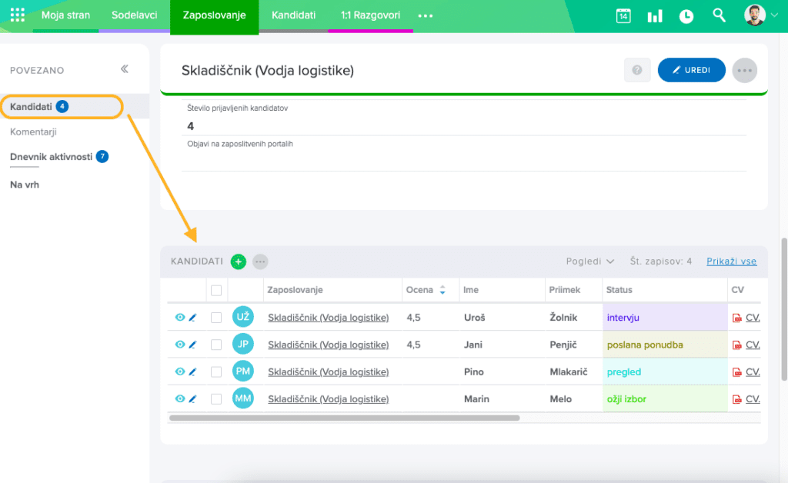
Task: Click the Uredi edit button
Action: tap(691, 70)
